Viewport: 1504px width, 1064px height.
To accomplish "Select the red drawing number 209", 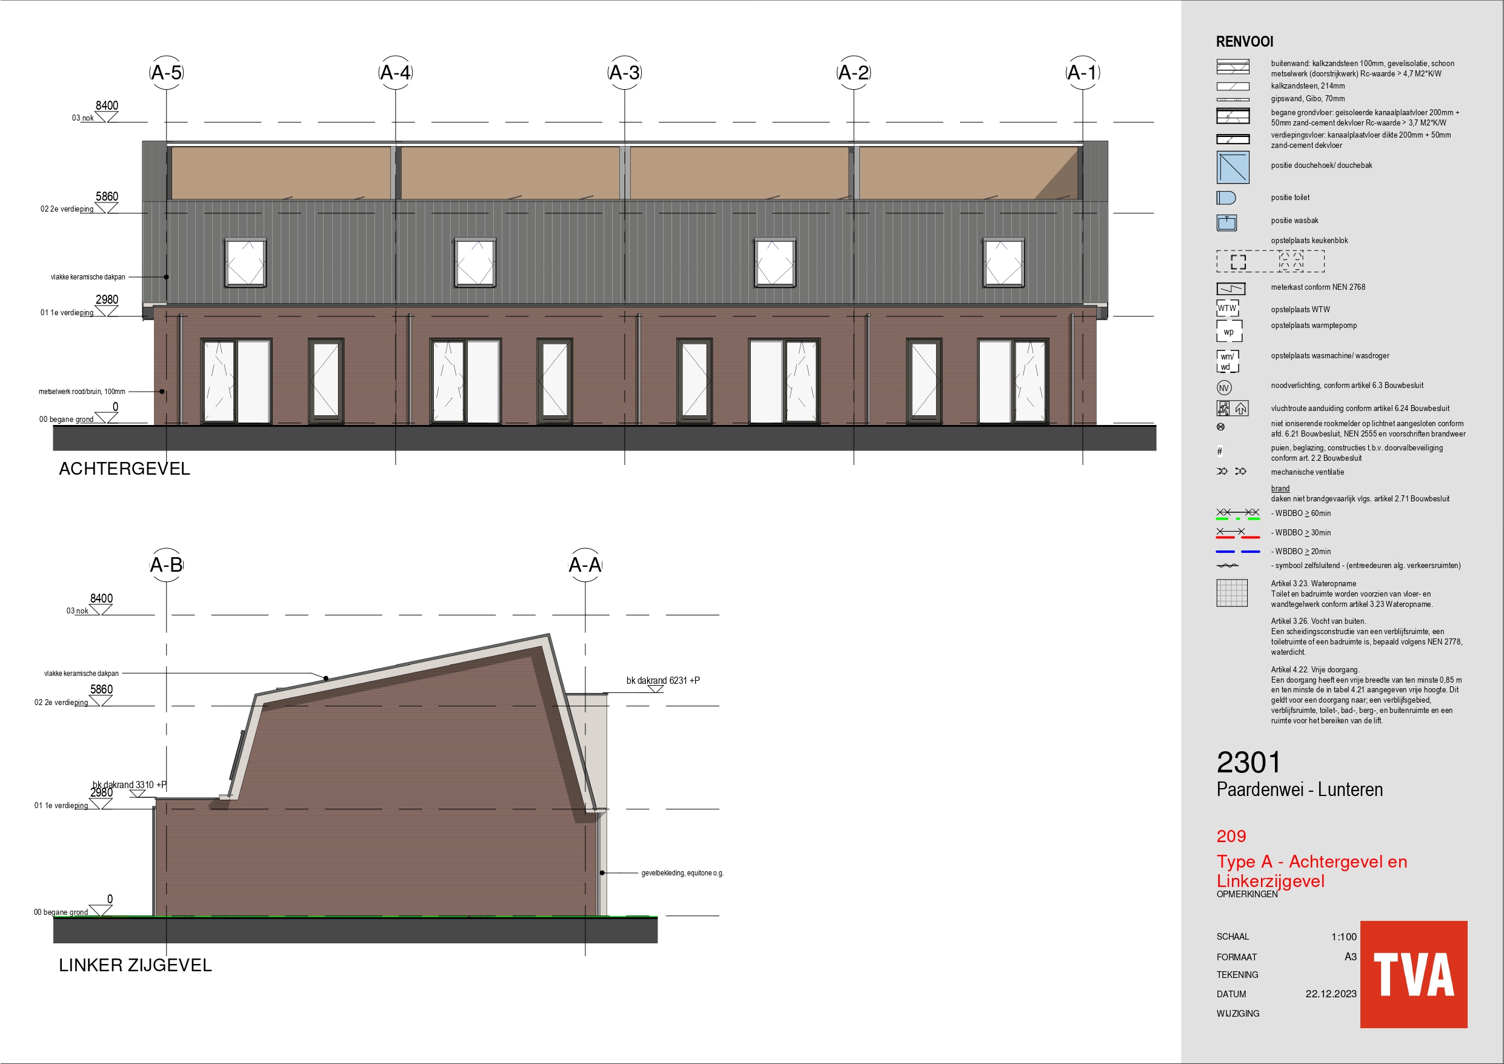I will click(x=1231, y=837).
